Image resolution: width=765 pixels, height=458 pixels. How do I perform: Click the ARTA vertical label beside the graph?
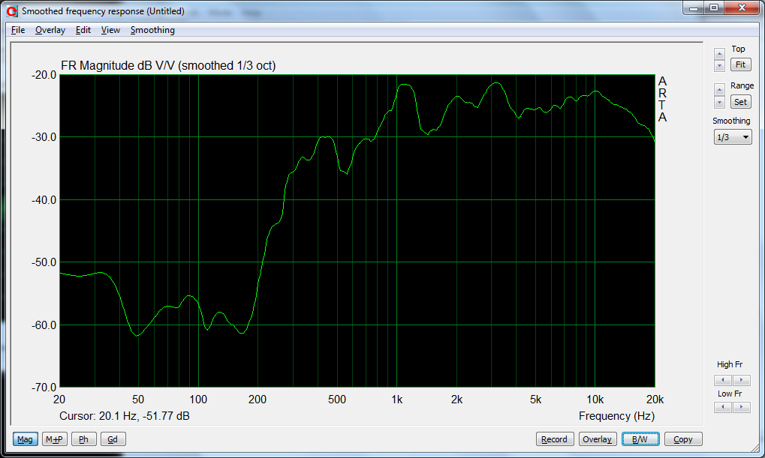(662, 99)
